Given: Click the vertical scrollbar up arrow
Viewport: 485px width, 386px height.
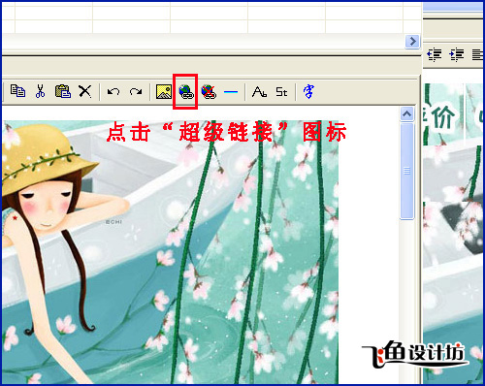Looking at the screenshot, I should pos(406,113).
